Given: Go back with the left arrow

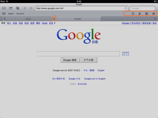Looking at the screenshot, I should [x=24, y=8].
